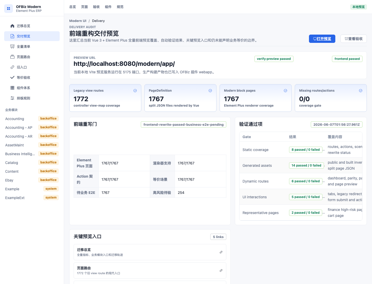Select 等价验收 in the sidebar
Image resolution: width=372 pixels, height=284 pixels.
click(32, 77)
